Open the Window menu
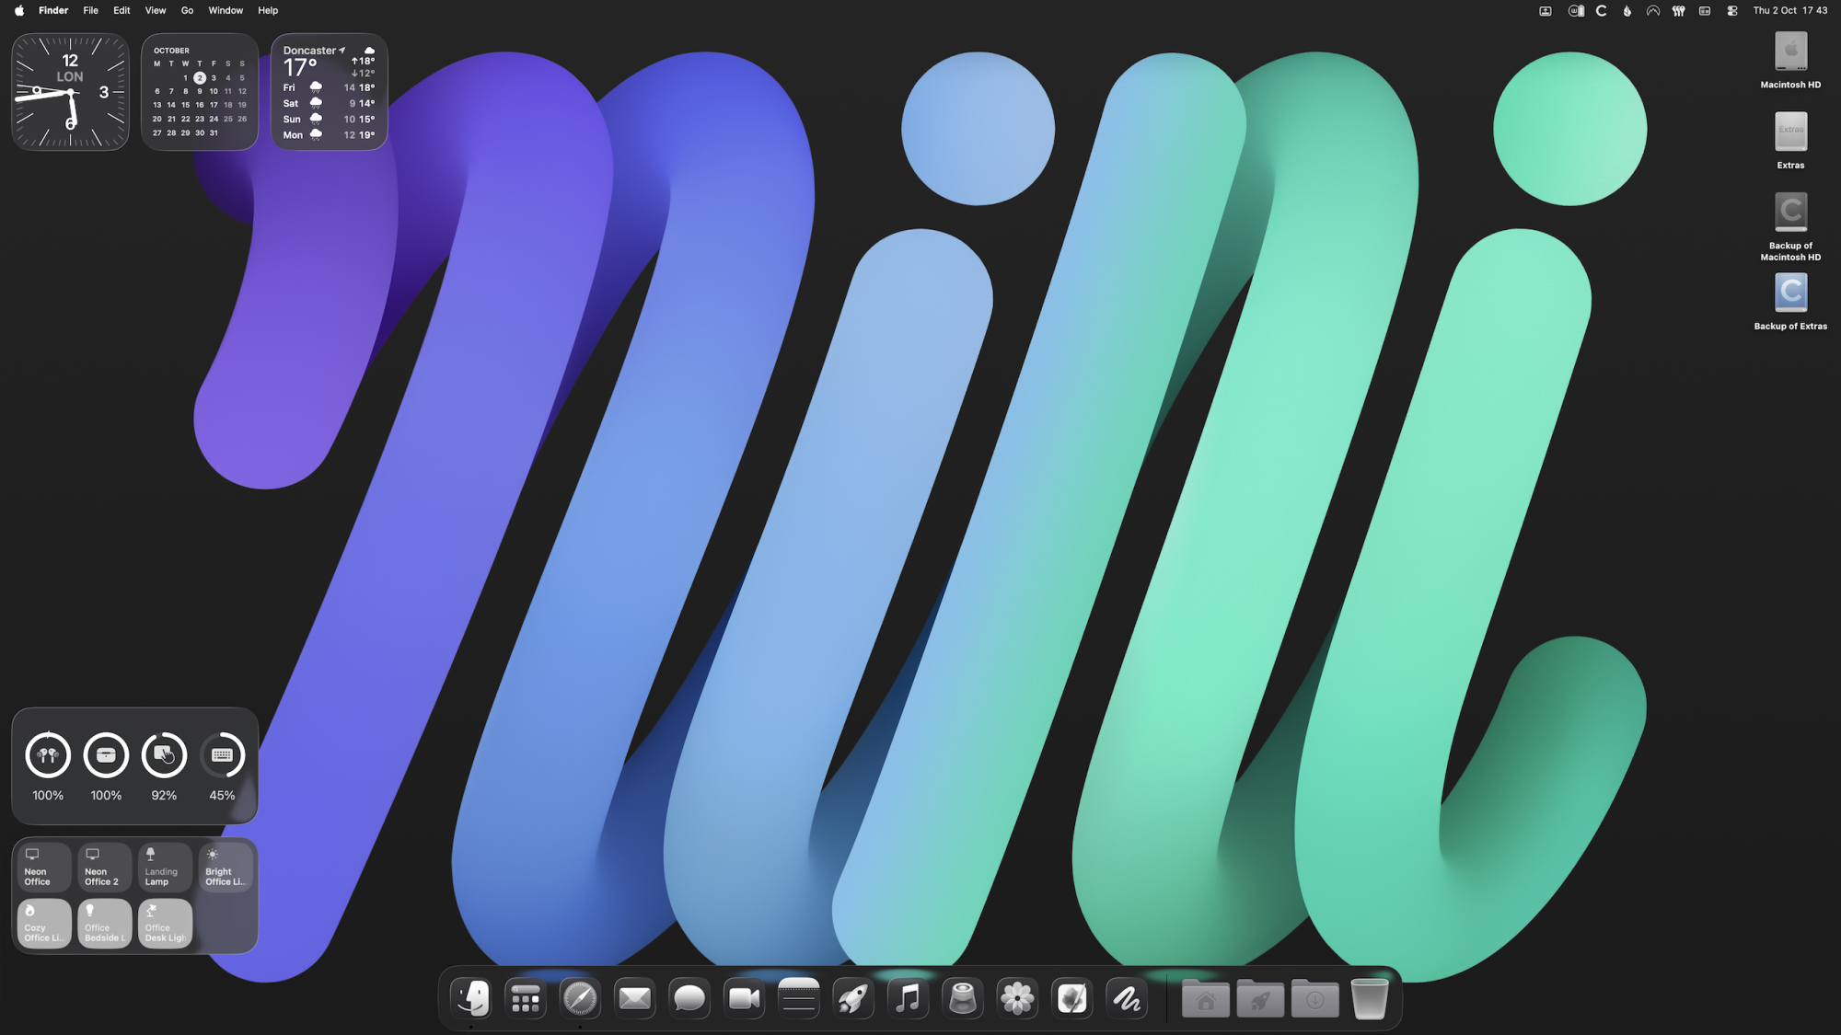The image size is (1841, 1035). pos(226,11)
